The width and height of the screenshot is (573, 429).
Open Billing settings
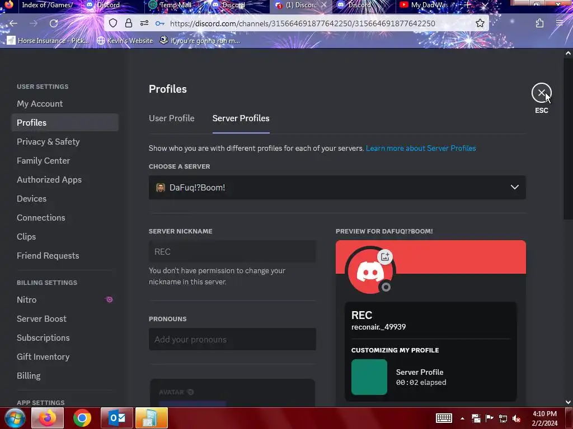pyautogui.click(x=29, y=375)
